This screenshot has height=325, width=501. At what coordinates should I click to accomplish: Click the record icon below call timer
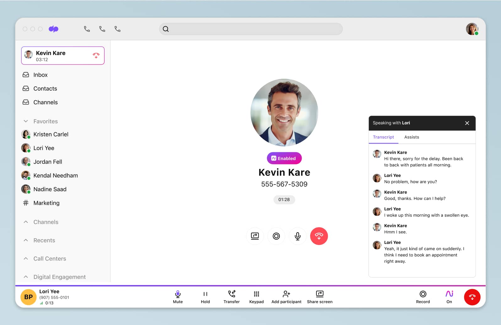point(276,236)
